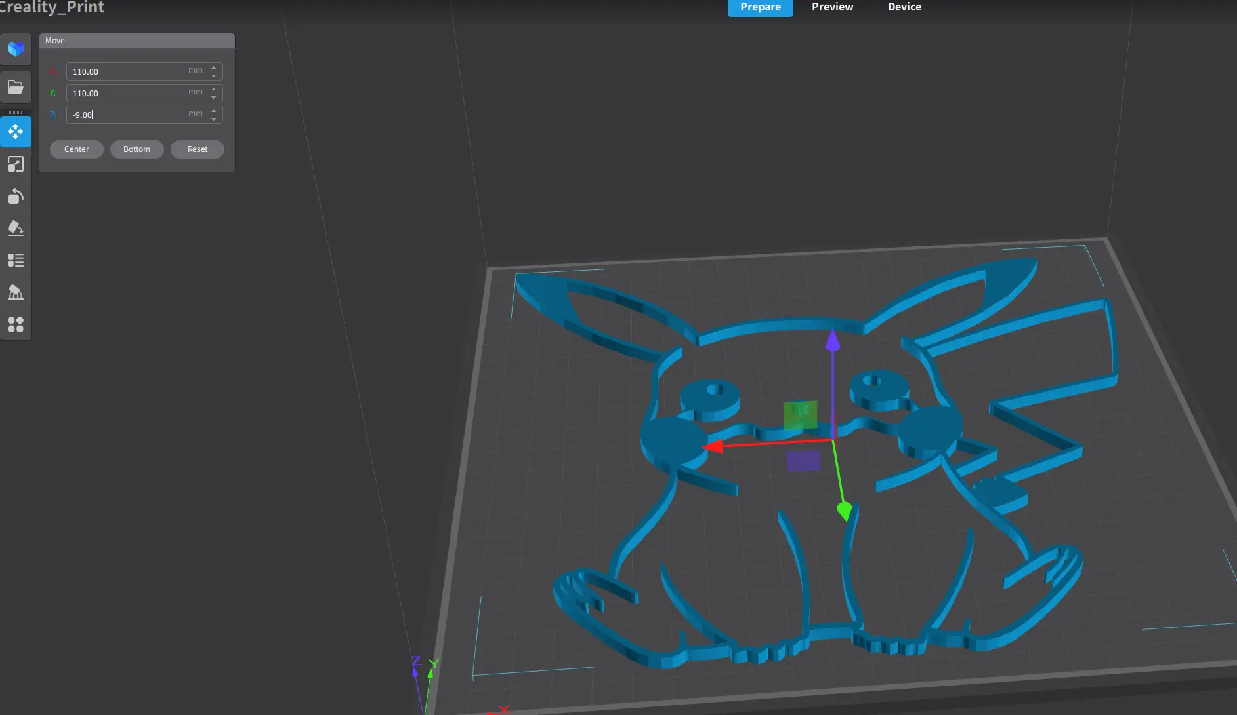Open the Device tab
1237x715 pixels.
[x=904, y=7]
